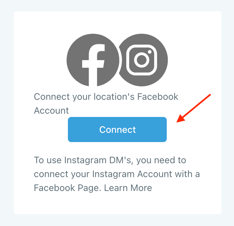Click the small flash dot on Instagram icon

[x=150, y=52]
